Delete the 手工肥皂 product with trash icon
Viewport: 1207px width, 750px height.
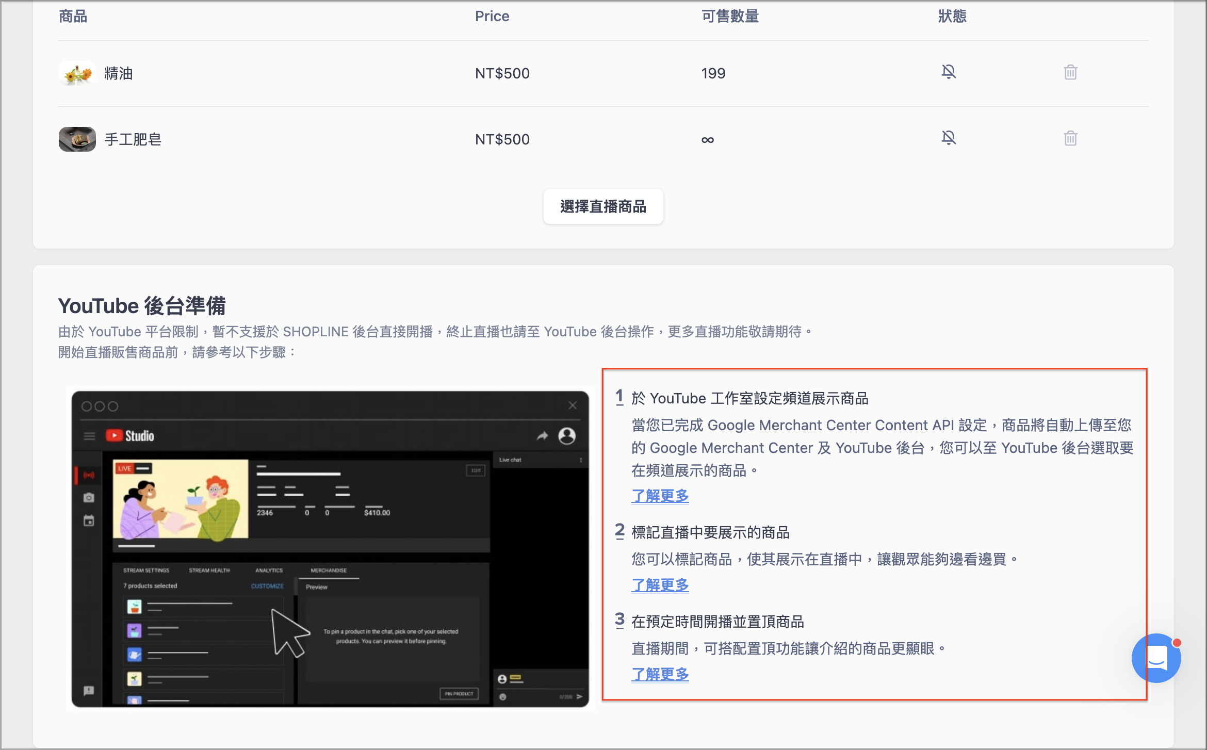1070,138
